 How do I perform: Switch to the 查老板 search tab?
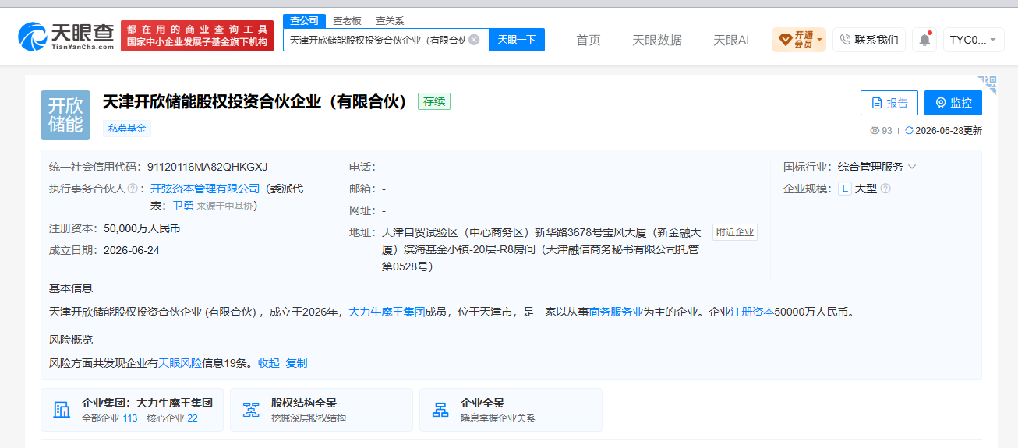pyautogui.click(x=347, y=21)
